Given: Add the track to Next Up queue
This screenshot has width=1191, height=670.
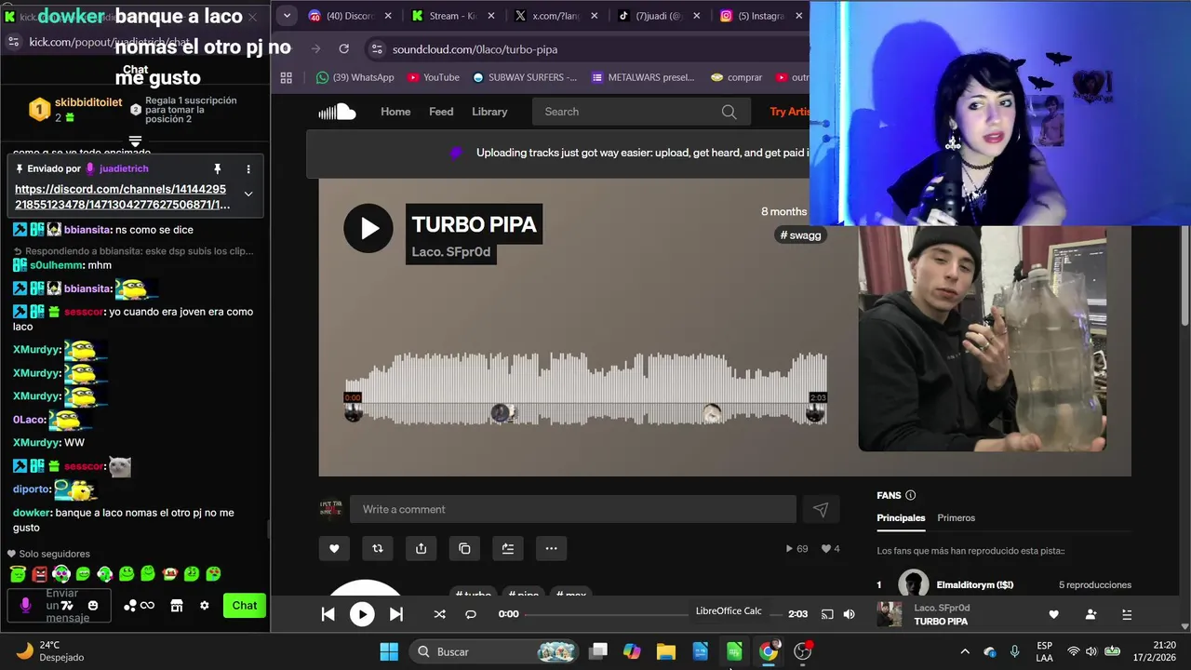Looking at the screenshot, I should 508,548.
